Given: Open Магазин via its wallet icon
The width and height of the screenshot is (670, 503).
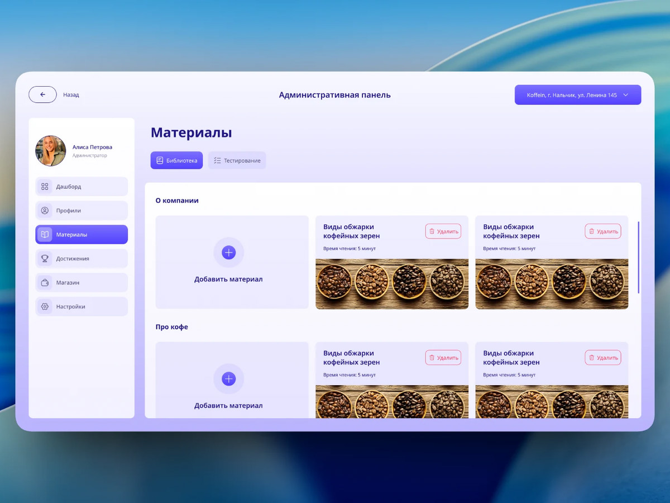Looking at the screenshot, I should (x=45, y=283).
